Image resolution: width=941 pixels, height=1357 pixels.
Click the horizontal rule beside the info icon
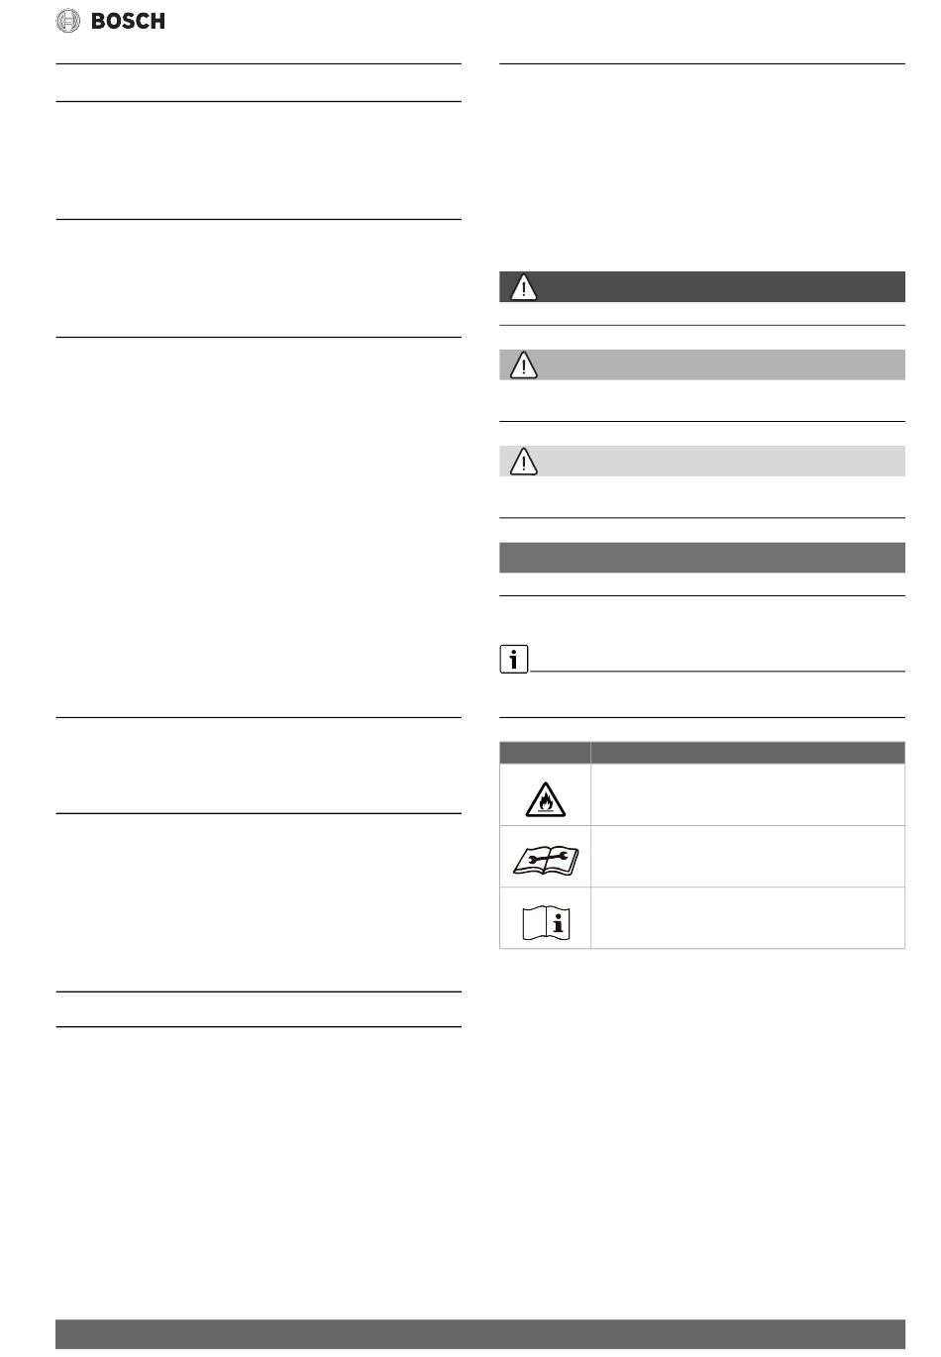(717, 672)
